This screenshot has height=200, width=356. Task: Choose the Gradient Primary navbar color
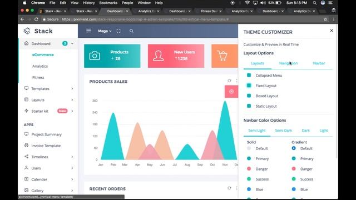point(294,158)
